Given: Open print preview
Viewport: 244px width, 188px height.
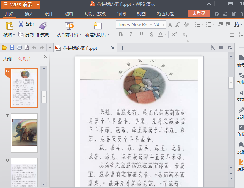Looking at the screenshot, I should [27, 48].
